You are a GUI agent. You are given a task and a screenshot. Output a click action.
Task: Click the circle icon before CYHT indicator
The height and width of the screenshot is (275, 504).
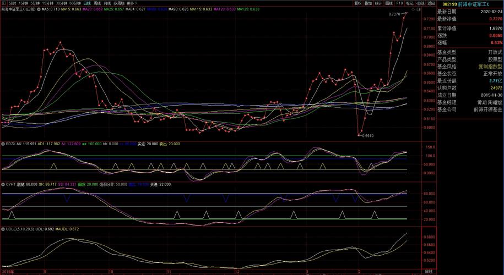click(3, 185)
